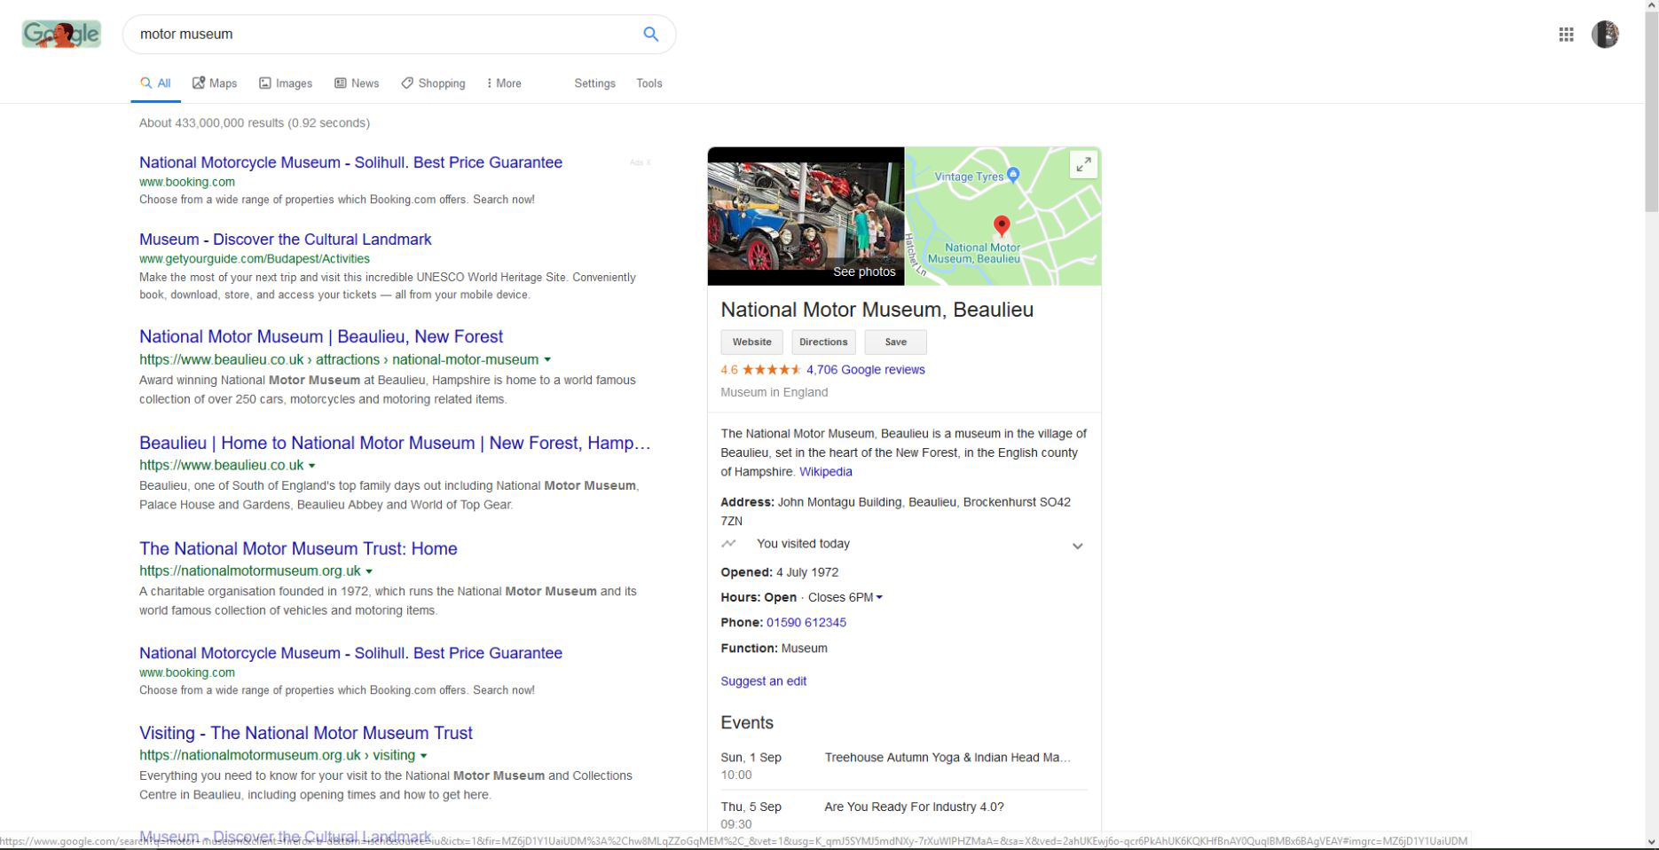The image size is (1659, 850).
Task: Expand the You visited today chevron
Action: click(1077, 546)
